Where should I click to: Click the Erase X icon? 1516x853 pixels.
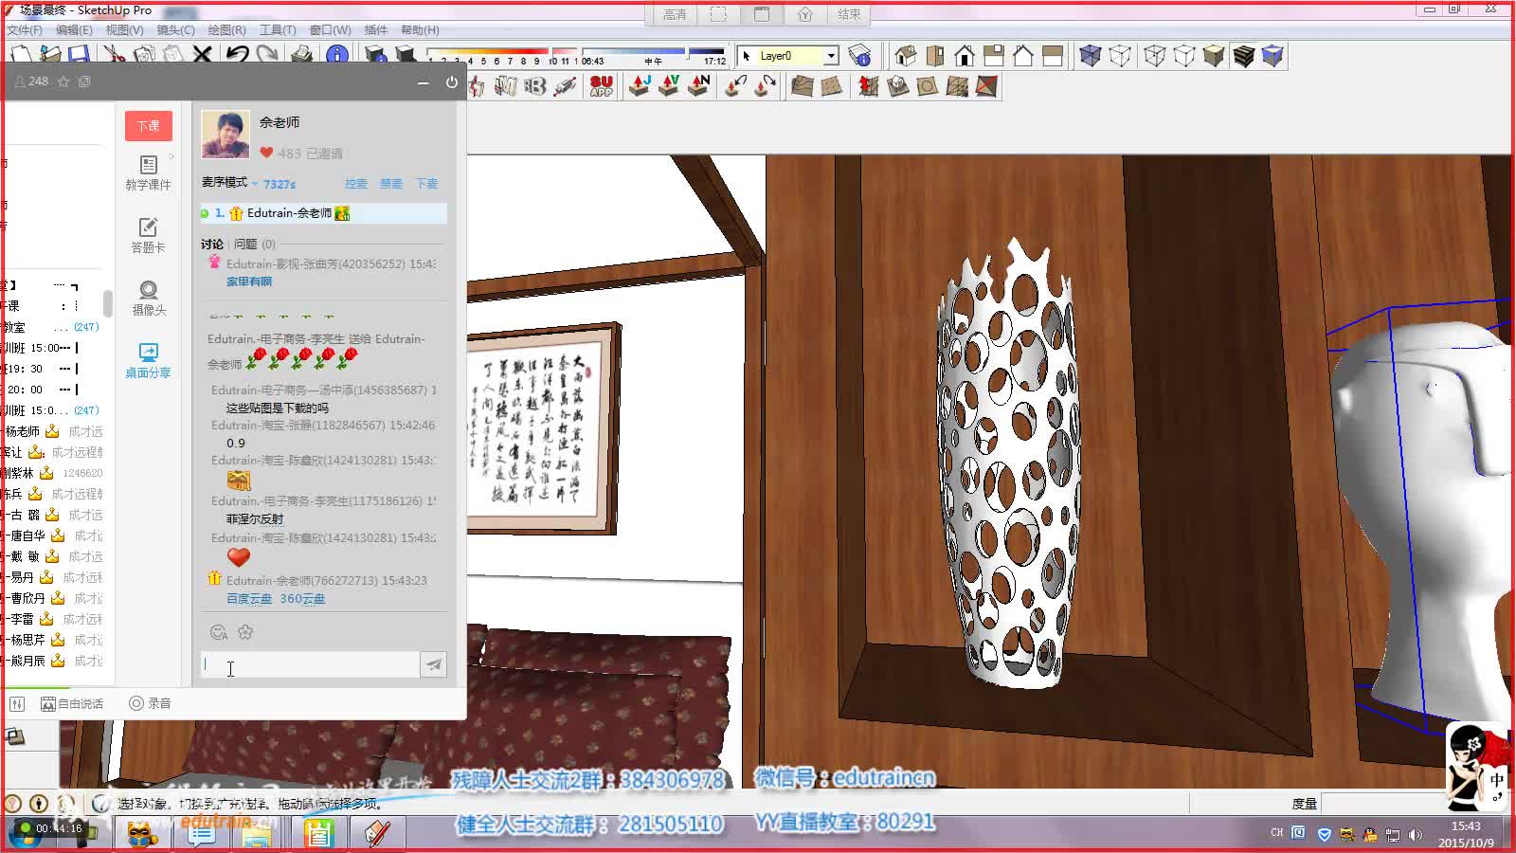click(202, 55)
